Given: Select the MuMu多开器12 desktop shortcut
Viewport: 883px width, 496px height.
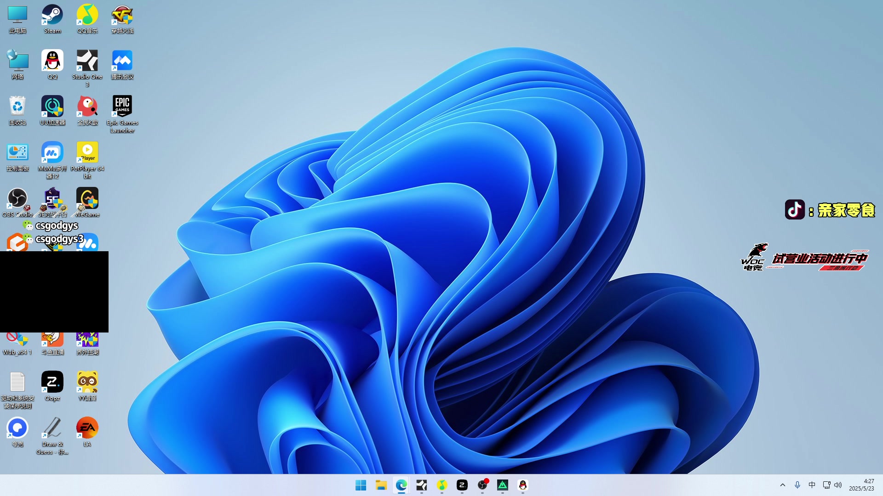Looking at the screenshot, I should point(52,161).
